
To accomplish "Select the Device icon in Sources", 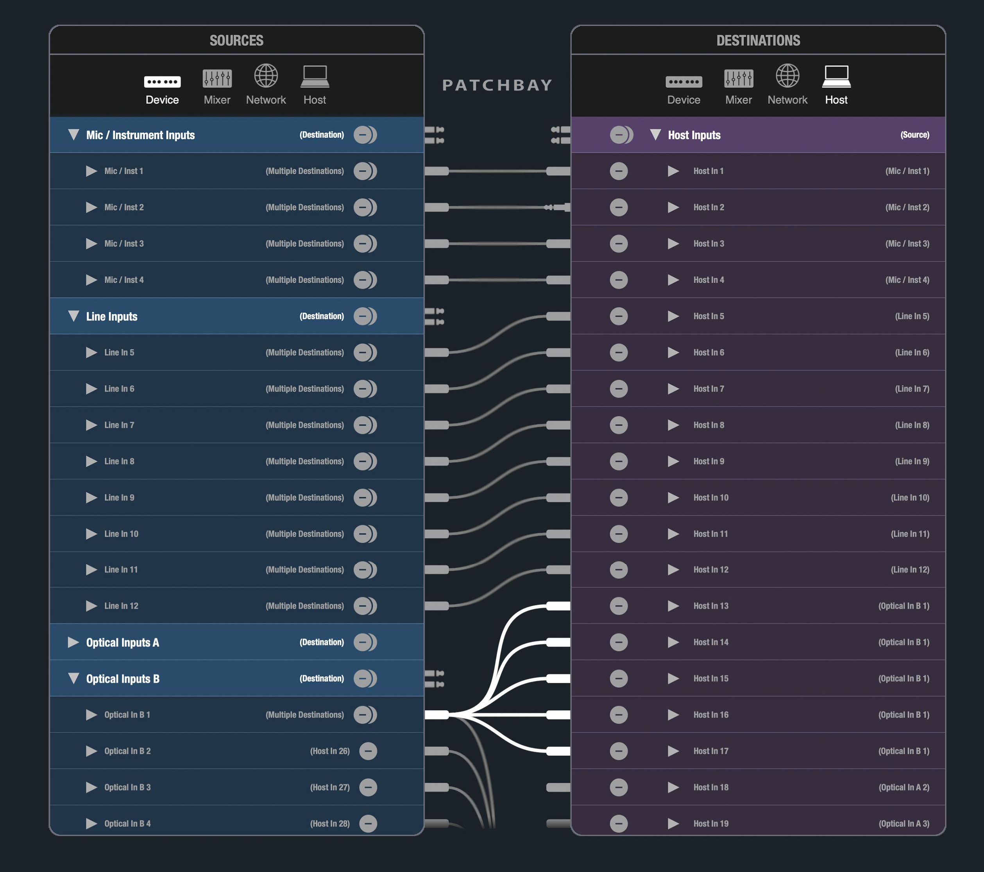I will [x=162, y=82].
